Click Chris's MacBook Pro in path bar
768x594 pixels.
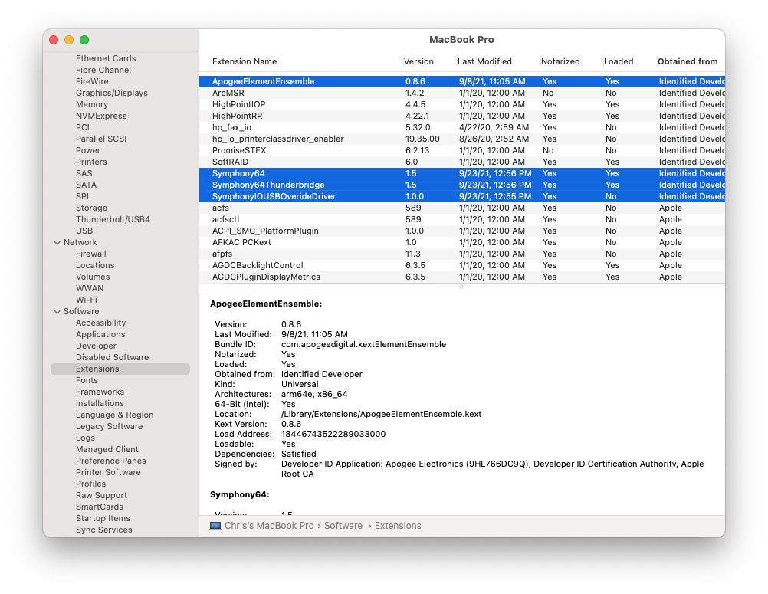coord(269,526)
